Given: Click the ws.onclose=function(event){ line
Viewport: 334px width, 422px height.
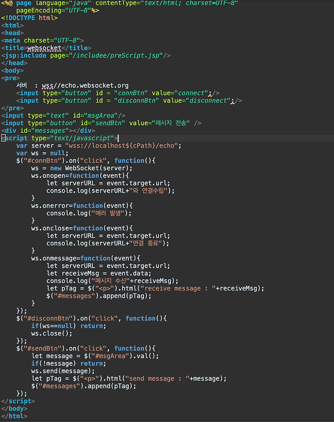Looking at the screenshot, I should pyautogui.click(x=82, y=228).
